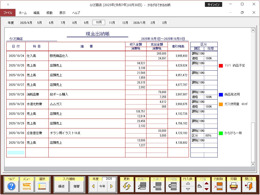260x195 pixels.
Task: Click the 繰返 input assist button
Action: click(61, 186)
